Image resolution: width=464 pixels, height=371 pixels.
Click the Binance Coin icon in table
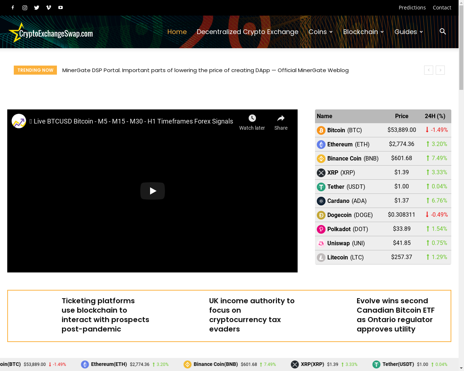pyautogui.click(x=321, y=158)
